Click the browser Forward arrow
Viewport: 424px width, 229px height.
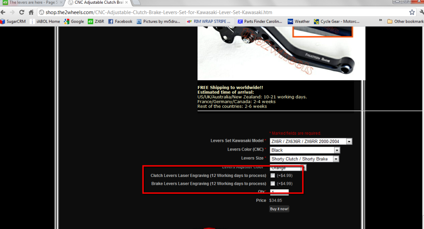coord(12,12)
